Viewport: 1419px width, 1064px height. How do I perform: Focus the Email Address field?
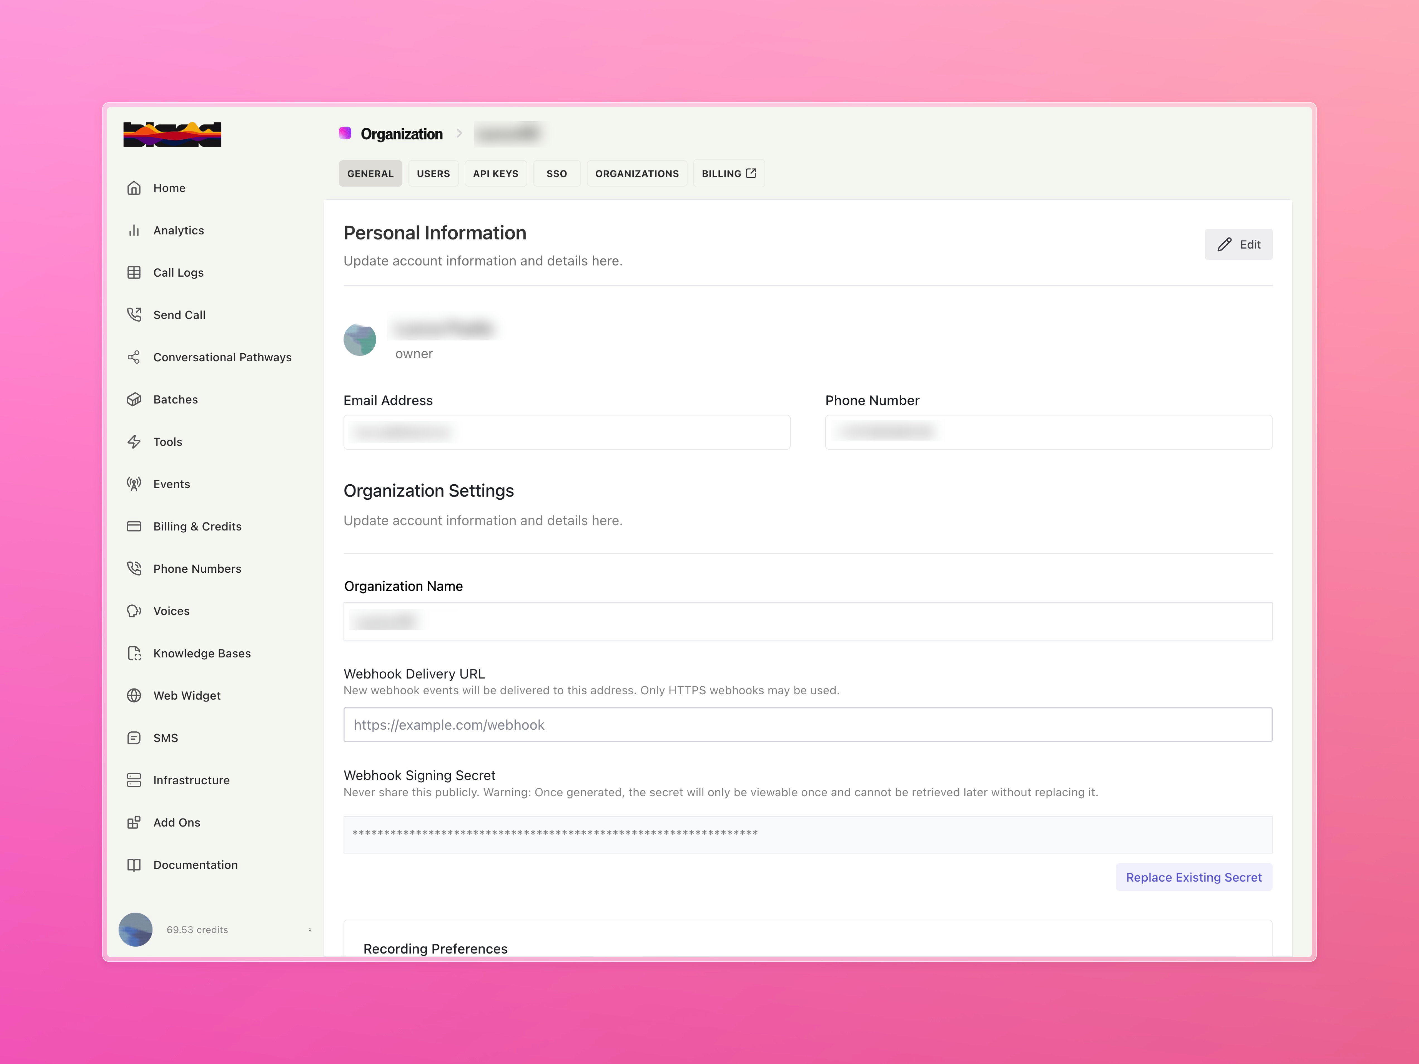(x=566, y=432)
